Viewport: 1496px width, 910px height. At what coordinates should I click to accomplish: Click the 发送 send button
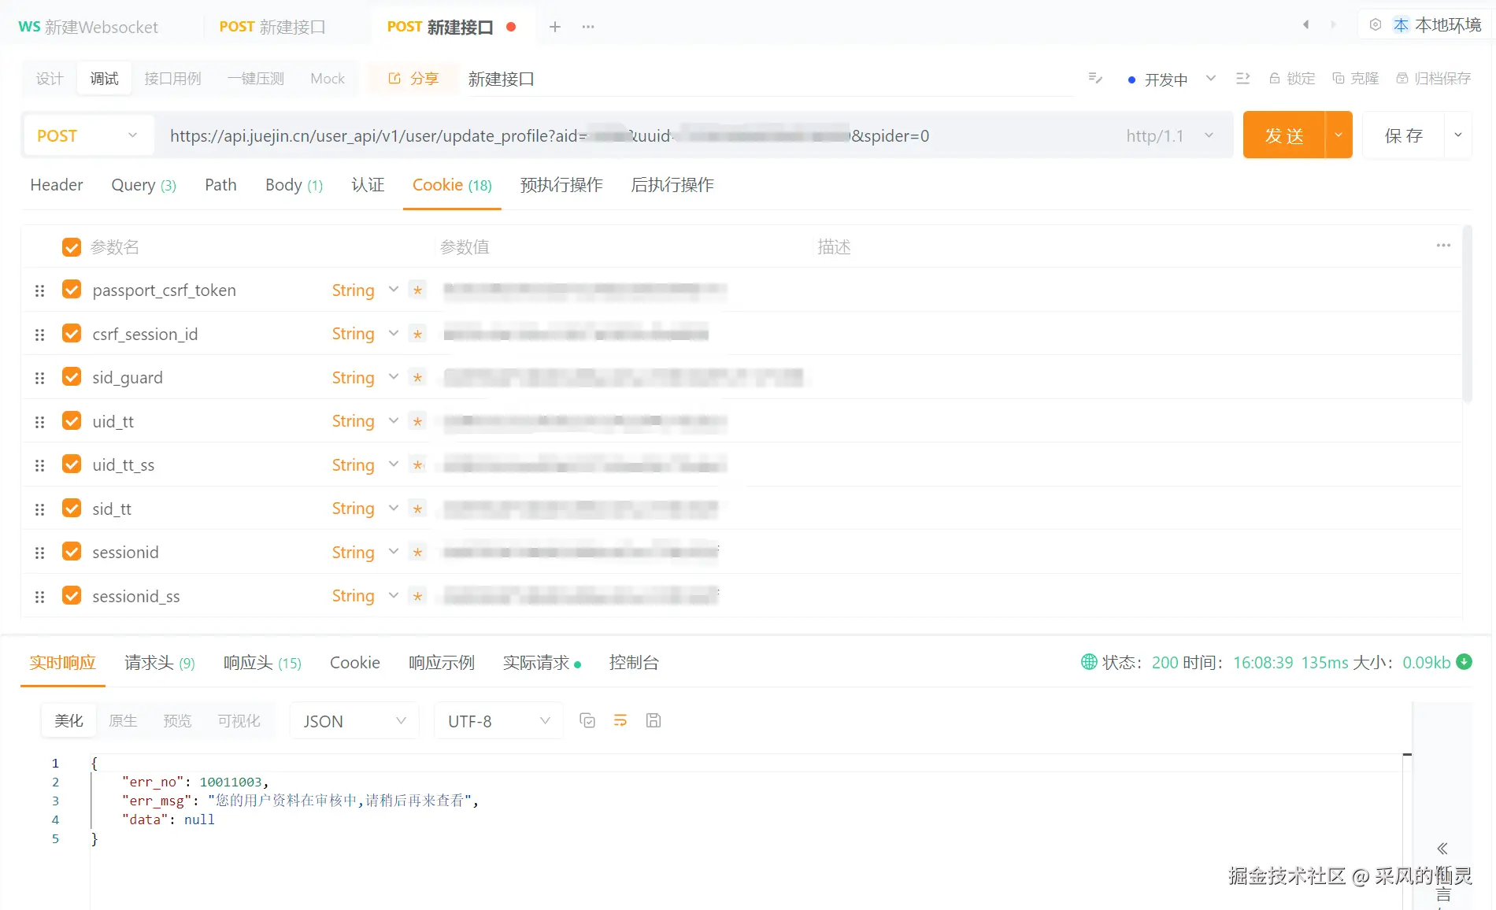[x=1283, y=135]
